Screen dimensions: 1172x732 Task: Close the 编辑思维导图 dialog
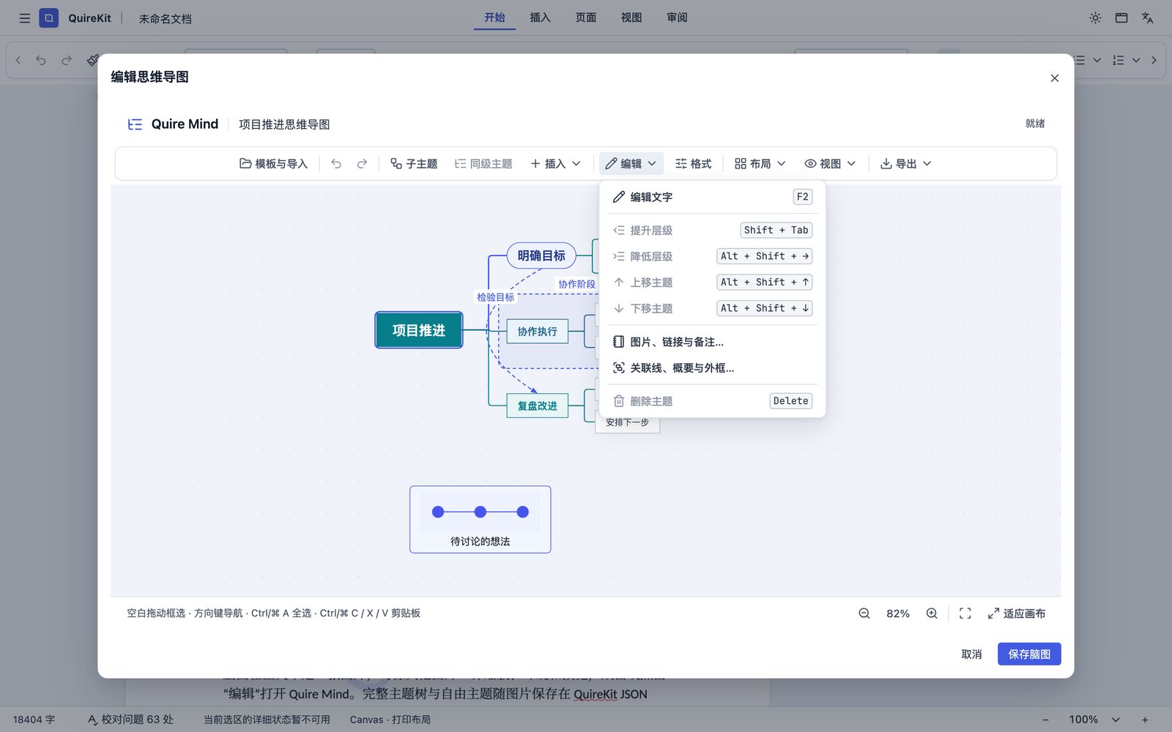point(1055,78)
